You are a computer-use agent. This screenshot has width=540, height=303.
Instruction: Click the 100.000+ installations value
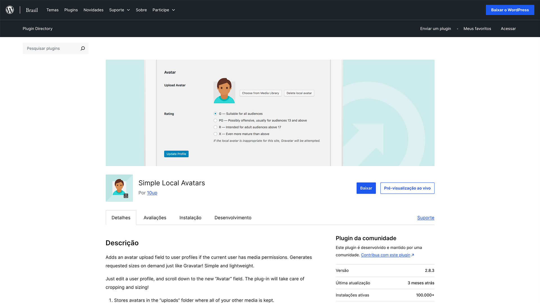point(425,295)
